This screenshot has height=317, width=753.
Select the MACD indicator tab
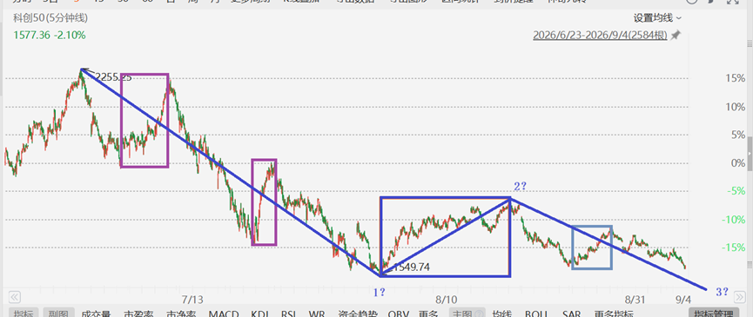coord(224,314)
